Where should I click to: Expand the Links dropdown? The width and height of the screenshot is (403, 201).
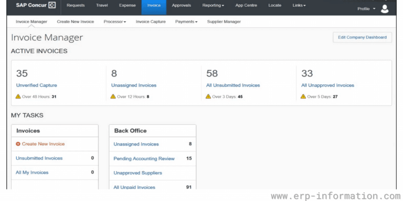[299, 5]
